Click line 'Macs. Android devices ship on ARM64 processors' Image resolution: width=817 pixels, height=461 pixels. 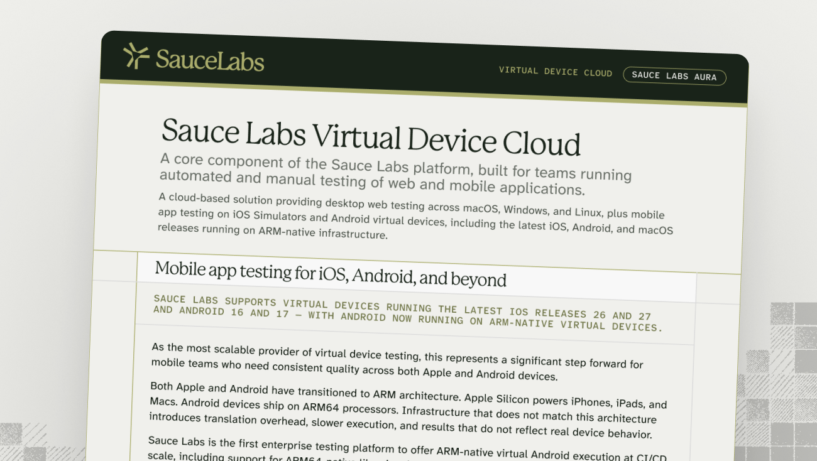pyautogui.click(x=402, y=410)
